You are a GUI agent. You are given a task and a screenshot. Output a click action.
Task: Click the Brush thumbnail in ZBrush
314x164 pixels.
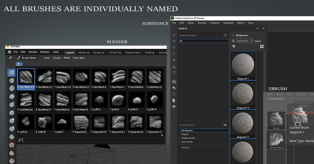(276, 121)
